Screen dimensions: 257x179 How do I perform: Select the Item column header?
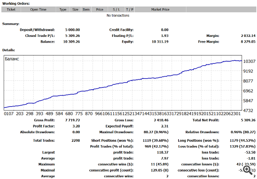coord(86,10)
